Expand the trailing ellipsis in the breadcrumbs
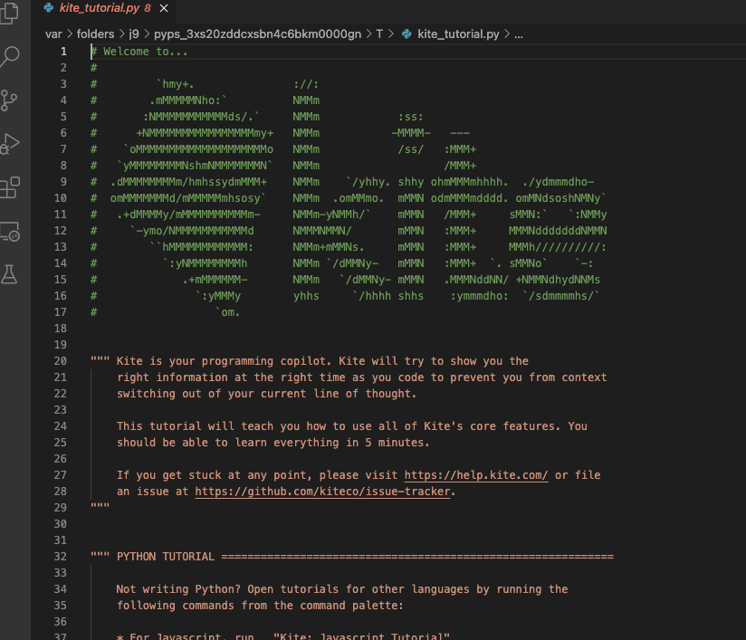This screenshot has width=746, height=640. 517,33
